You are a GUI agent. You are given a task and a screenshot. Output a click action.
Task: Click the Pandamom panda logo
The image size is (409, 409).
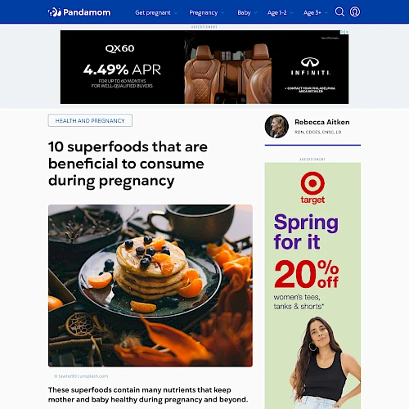(x=55, y=12)
